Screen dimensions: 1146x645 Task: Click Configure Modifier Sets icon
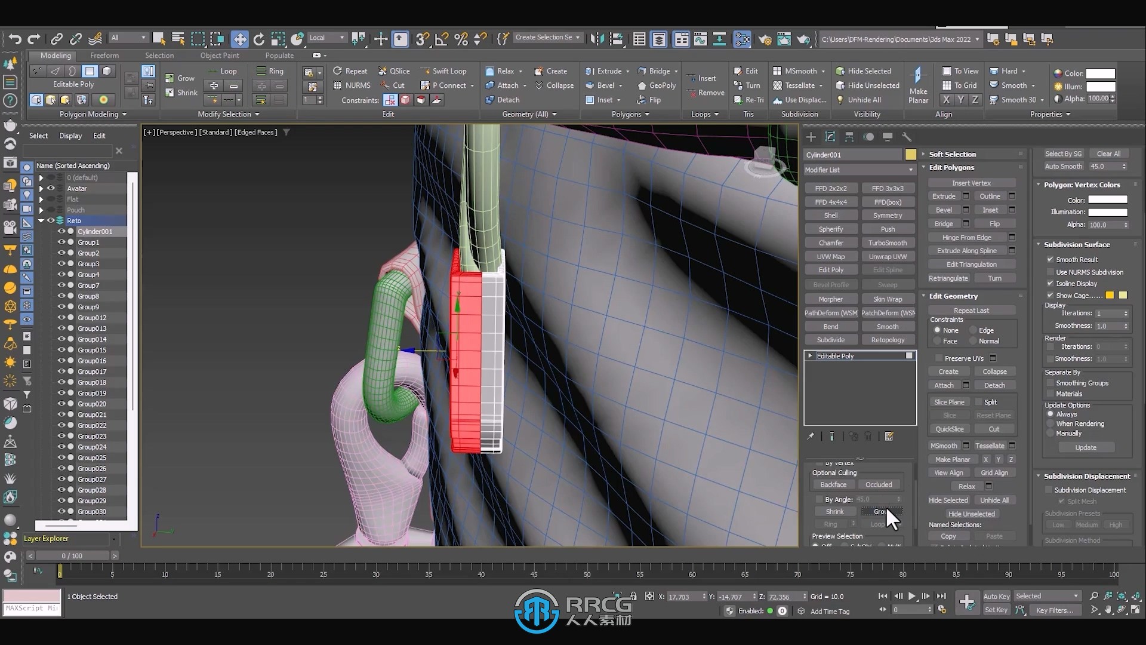click(x=889, y=437)
